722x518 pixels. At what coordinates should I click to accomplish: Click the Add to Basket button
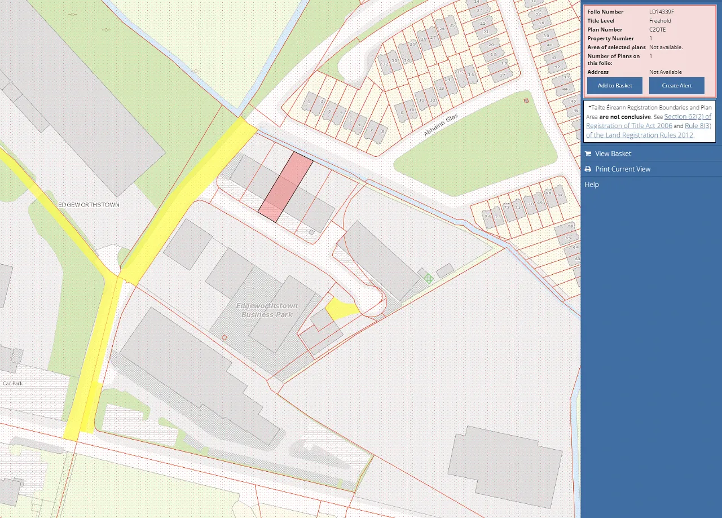[x=614, y=85]
